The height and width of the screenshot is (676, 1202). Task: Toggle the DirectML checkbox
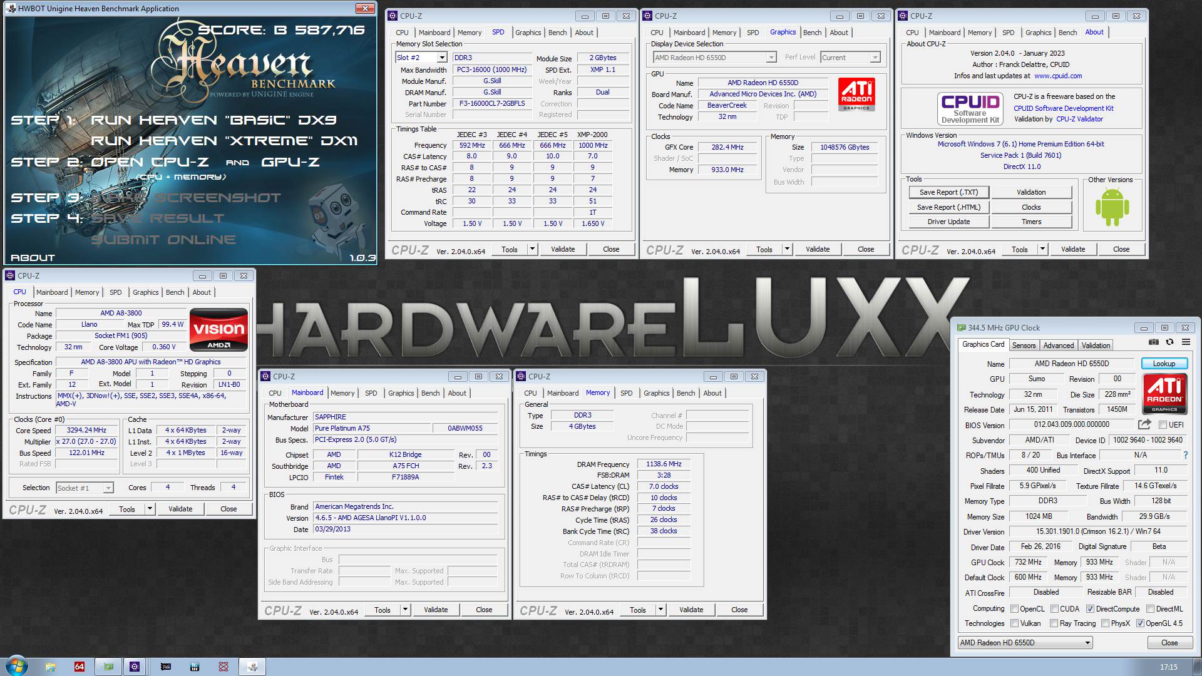pos(1150,608)
